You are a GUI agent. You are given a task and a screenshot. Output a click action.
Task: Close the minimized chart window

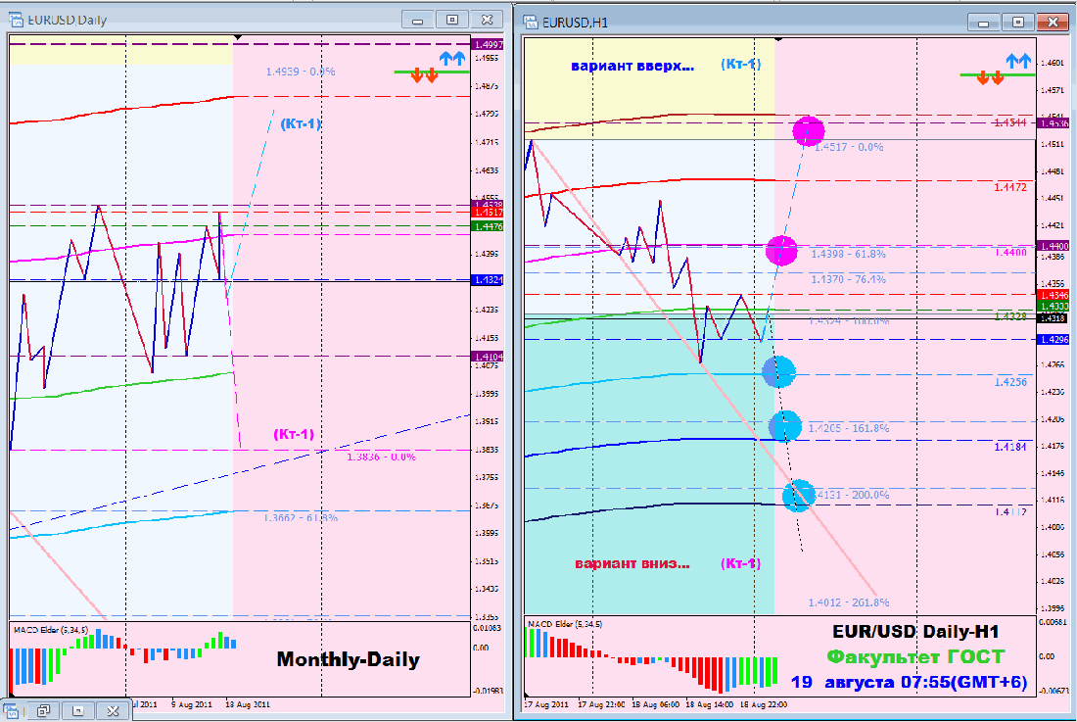click(113, 711)
